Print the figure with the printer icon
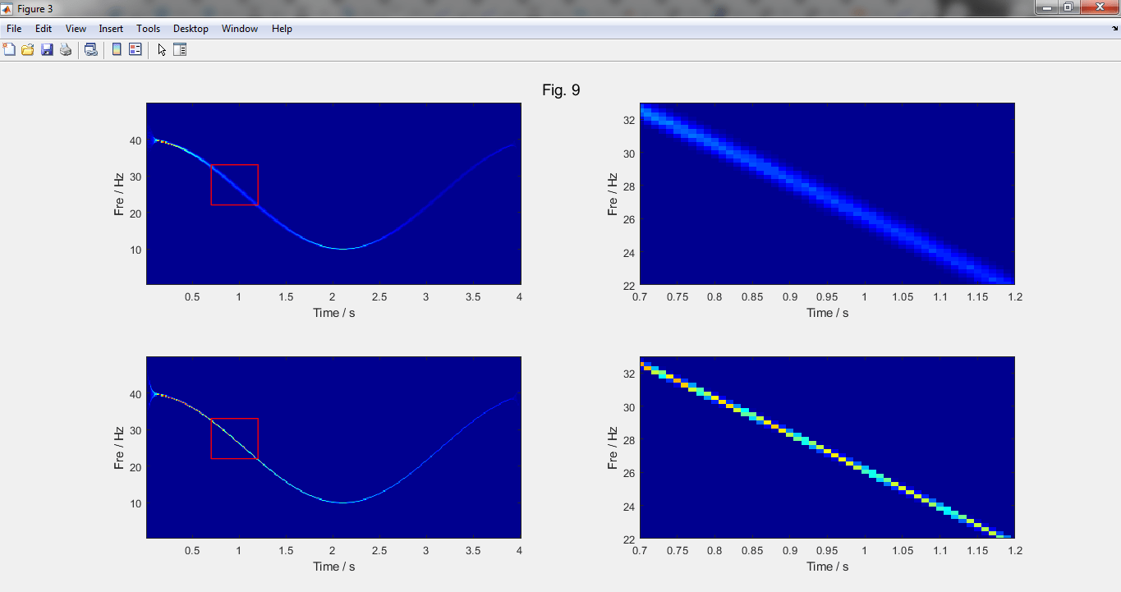The image size is (1121, 592). click(x=65, y=50)
